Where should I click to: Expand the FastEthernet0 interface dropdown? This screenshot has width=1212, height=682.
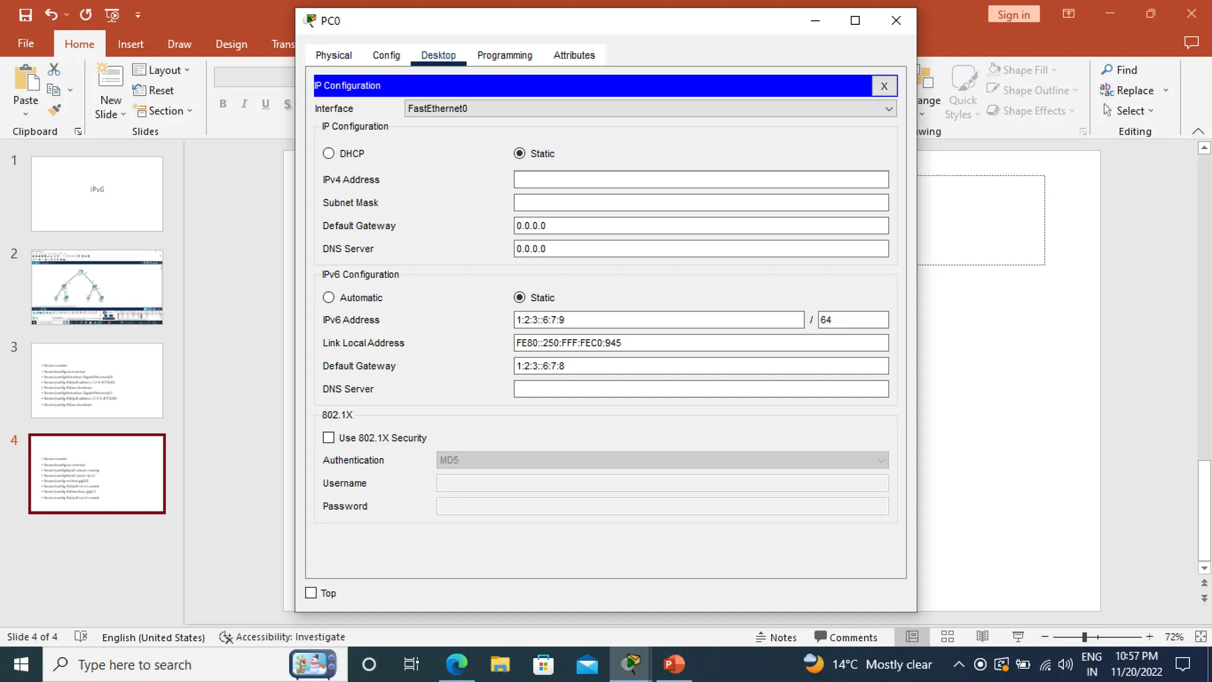click(888, 108)
